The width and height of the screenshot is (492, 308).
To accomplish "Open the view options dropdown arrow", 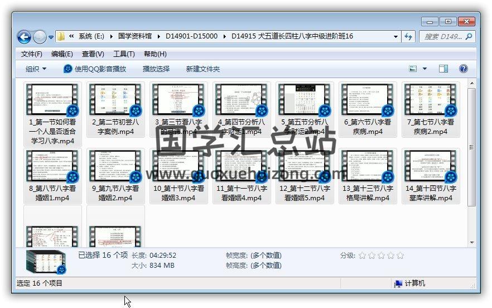I will pos(425,69).
